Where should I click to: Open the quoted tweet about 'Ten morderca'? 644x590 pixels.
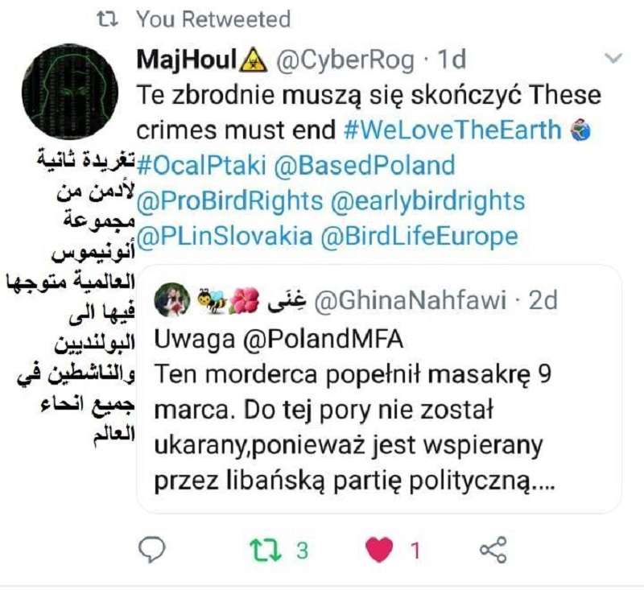[378, 390]
